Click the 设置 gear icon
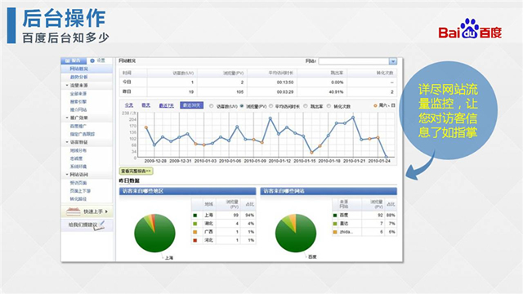This screenshot has height=294, width=523. (x=92, y=60)
